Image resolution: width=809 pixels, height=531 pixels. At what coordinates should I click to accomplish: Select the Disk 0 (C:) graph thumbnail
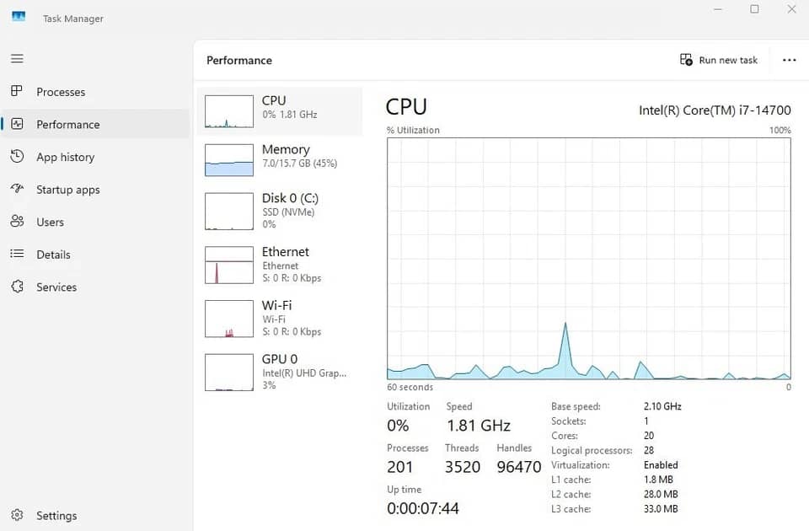[x=229, y=211]
